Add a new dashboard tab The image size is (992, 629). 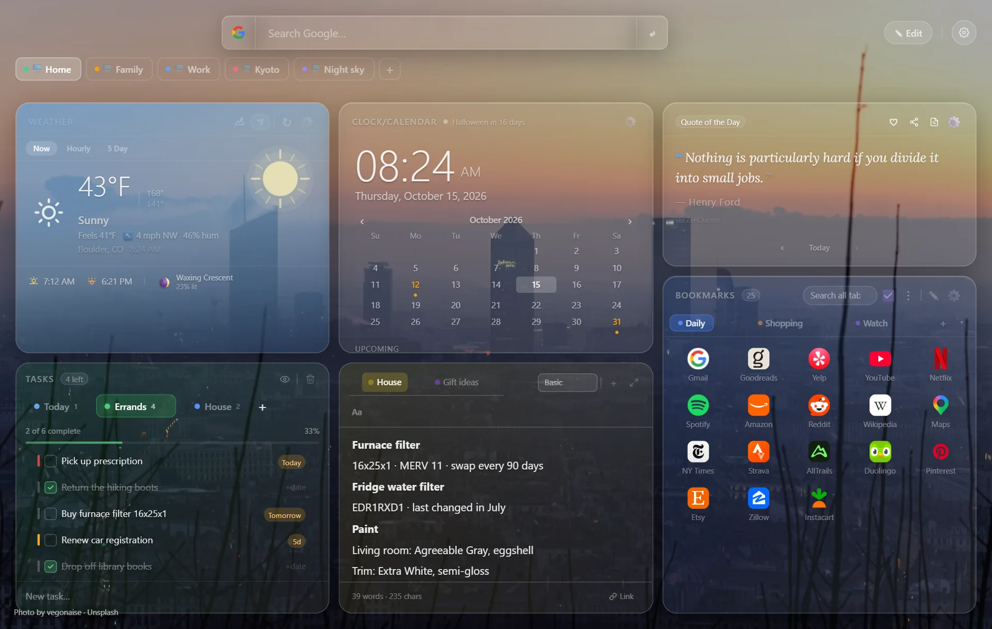click(390, 69)
